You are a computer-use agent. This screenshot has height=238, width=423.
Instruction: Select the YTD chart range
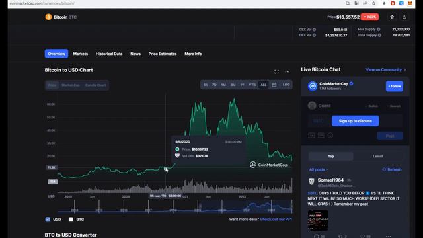(252, 85)
